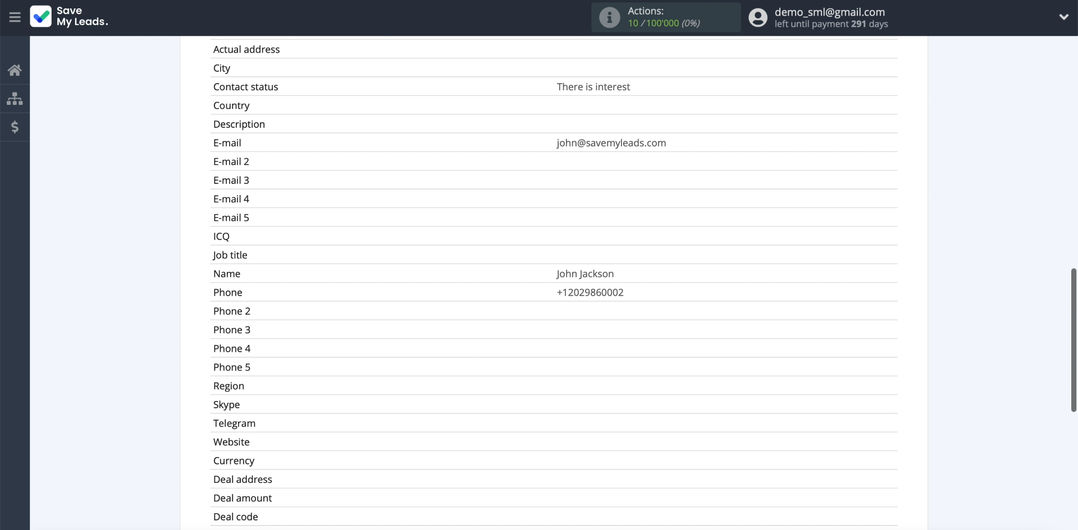Viewport: 1078px width, 530px height.
Task: Click the actions info icon
Action: [609, 17]
